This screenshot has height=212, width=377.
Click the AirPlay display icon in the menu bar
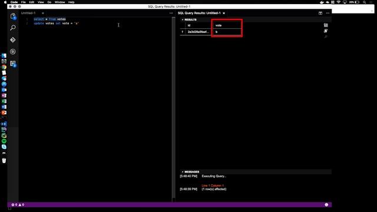(345, 2)
